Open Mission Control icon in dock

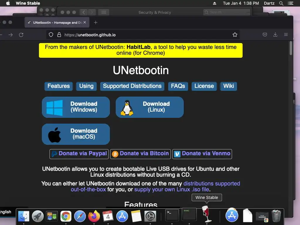52,216
